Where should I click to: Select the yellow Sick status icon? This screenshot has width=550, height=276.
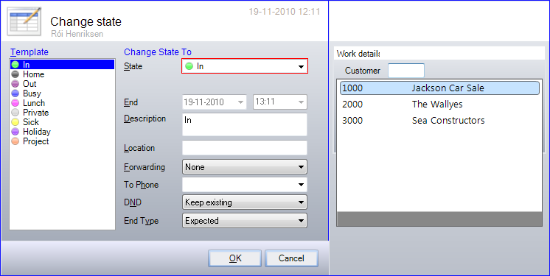pos(15,122)
